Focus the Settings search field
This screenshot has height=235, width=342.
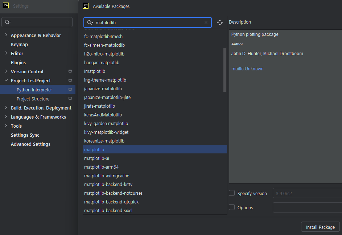pyautogui.click(x=37, y=22)
